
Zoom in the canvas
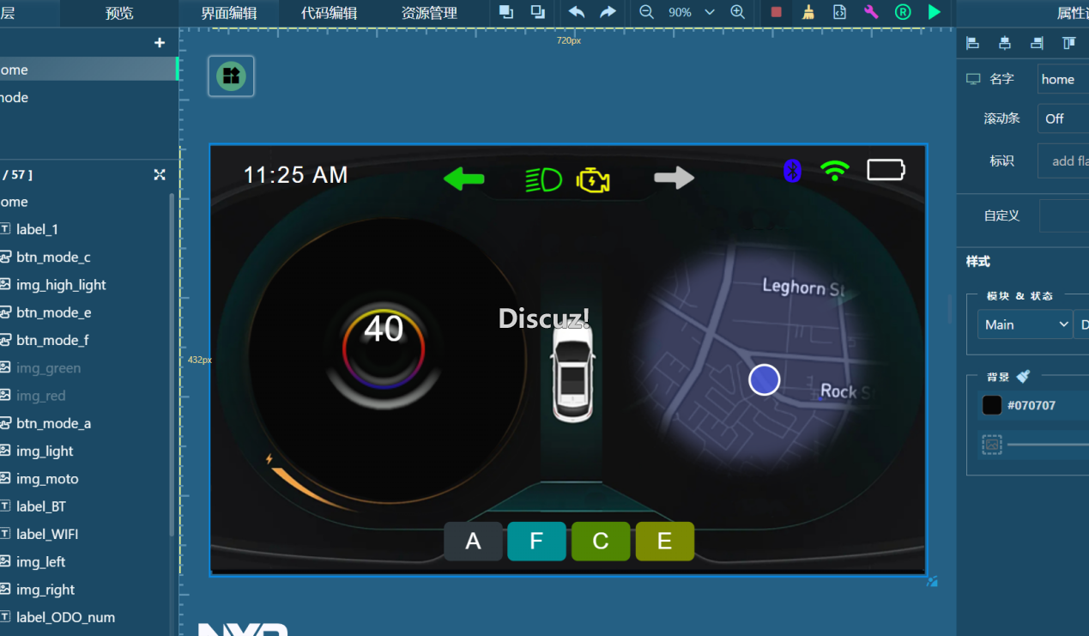tap(737, 12)
